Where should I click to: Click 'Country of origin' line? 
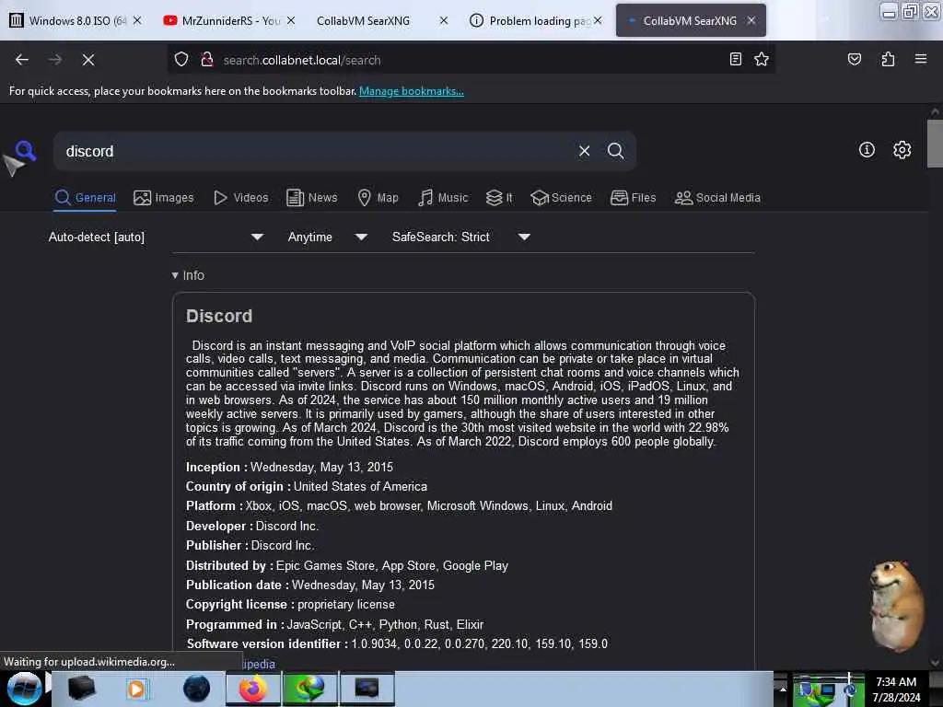306,486
